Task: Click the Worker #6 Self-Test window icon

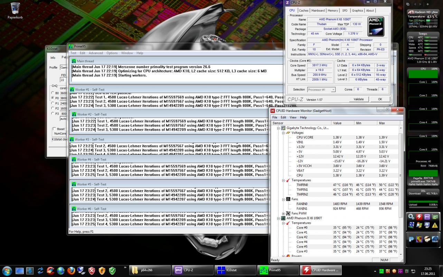Action: 74,209
